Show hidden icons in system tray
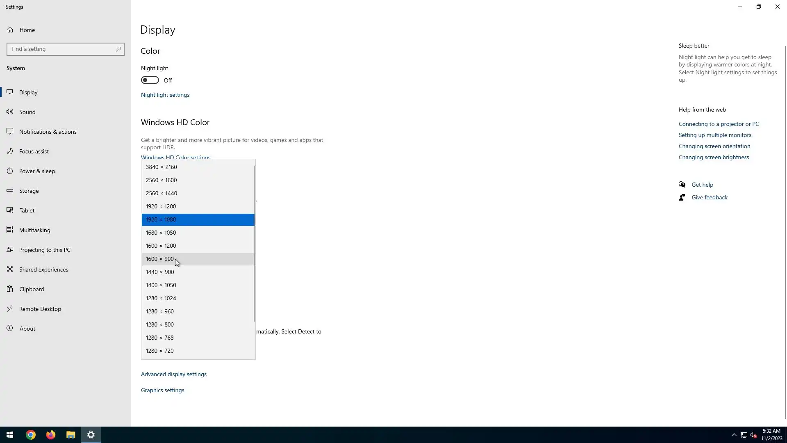Screen dimensions: 787x443 [x=734, y=435]
